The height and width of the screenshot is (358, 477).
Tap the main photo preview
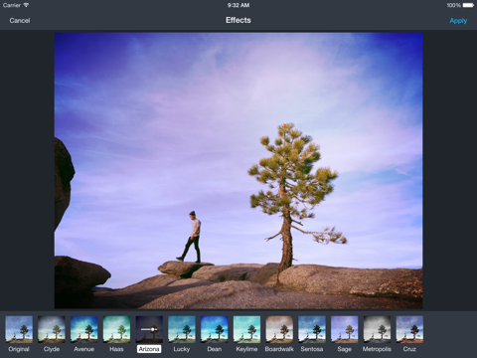pyautogui.click(x=238, y=170)
